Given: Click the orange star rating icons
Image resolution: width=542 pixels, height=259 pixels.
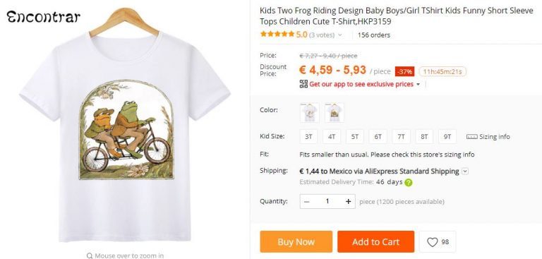Looking at the screenshot, I should (x=277, y=35).
